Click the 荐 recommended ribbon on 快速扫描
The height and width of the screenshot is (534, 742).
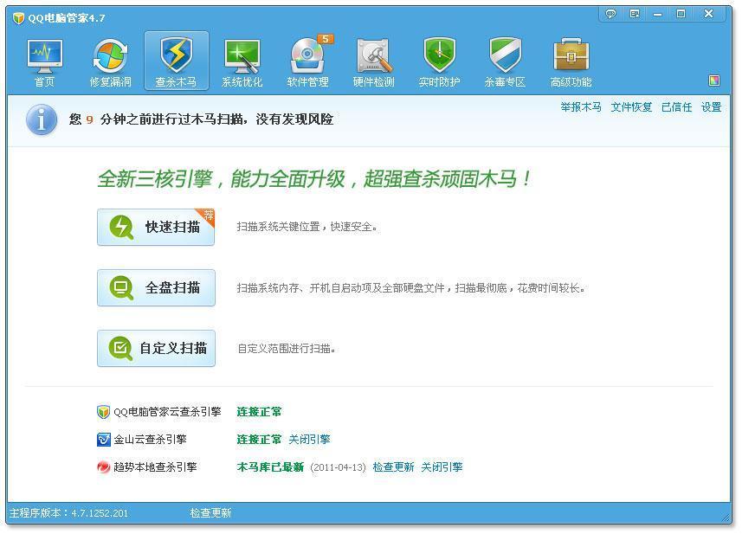pyautogui.click(x=207, y=216)
